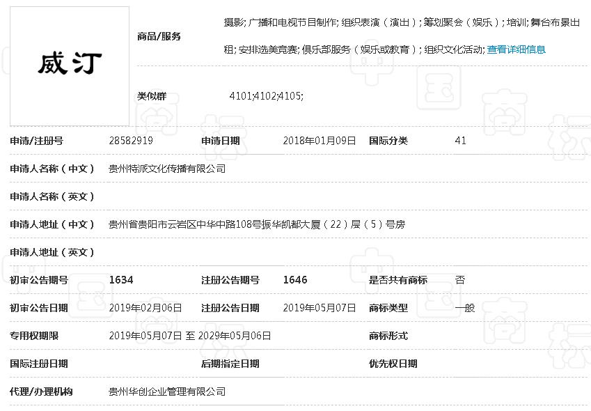Click the 申请人名称（英文） label

[x=52, y=196]
